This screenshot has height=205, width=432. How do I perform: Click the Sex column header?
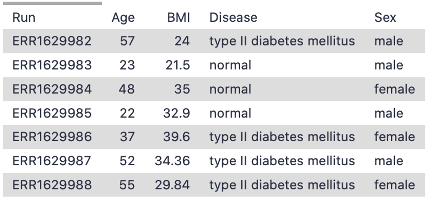(x=385, y=18)
